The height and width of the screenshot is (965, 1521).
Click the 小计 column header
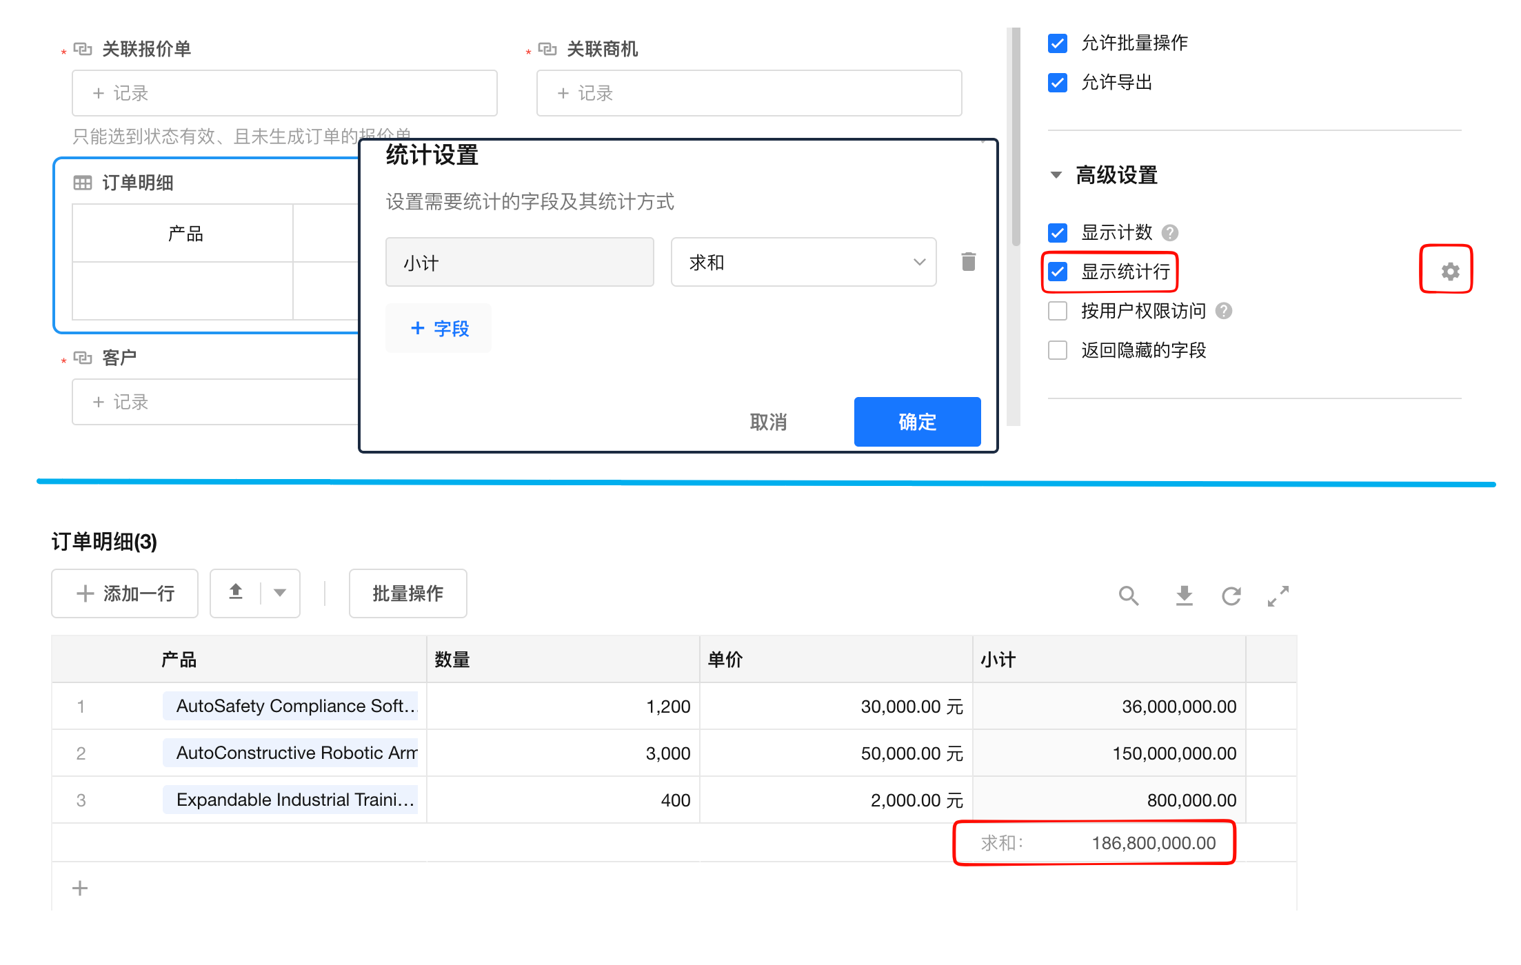point(998,660)
